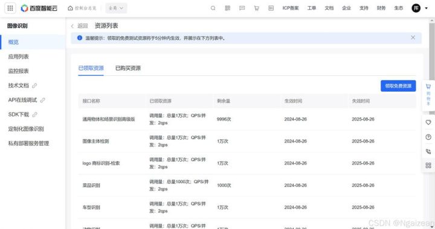Select the 车型识别 row name
This screenshot has width=435, height=229.
(91, 207)
